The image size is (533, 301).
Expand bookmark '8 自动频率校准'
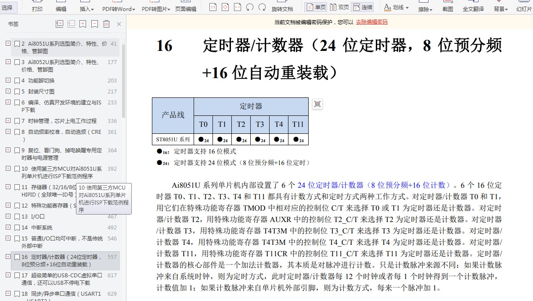(8, 132)
